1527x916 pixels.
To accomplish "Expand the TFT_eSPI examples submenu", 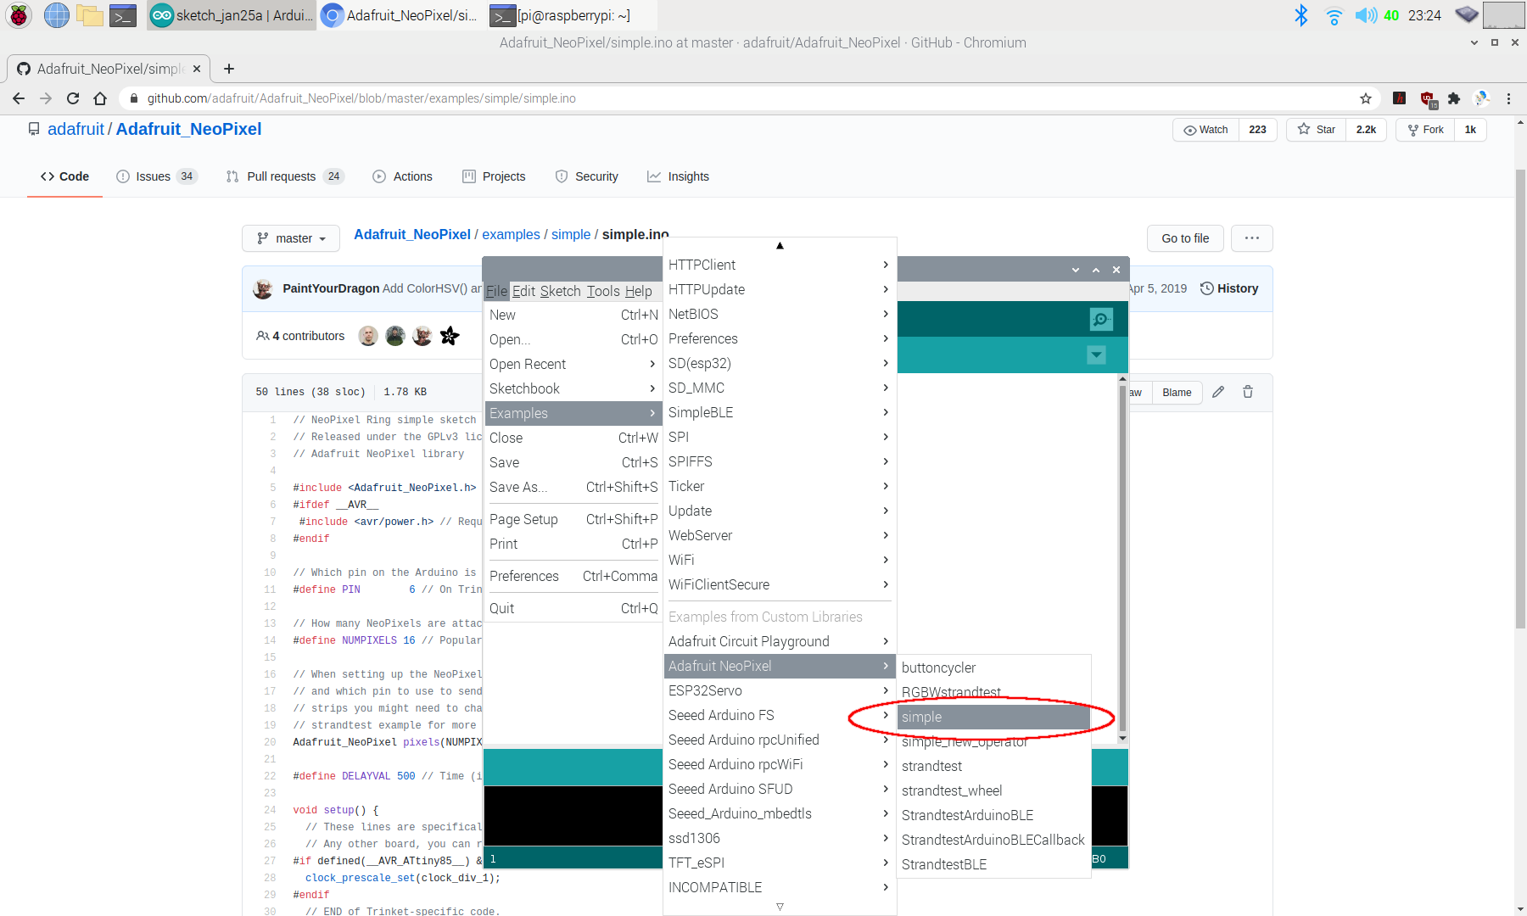I will (x=780, y=863).
